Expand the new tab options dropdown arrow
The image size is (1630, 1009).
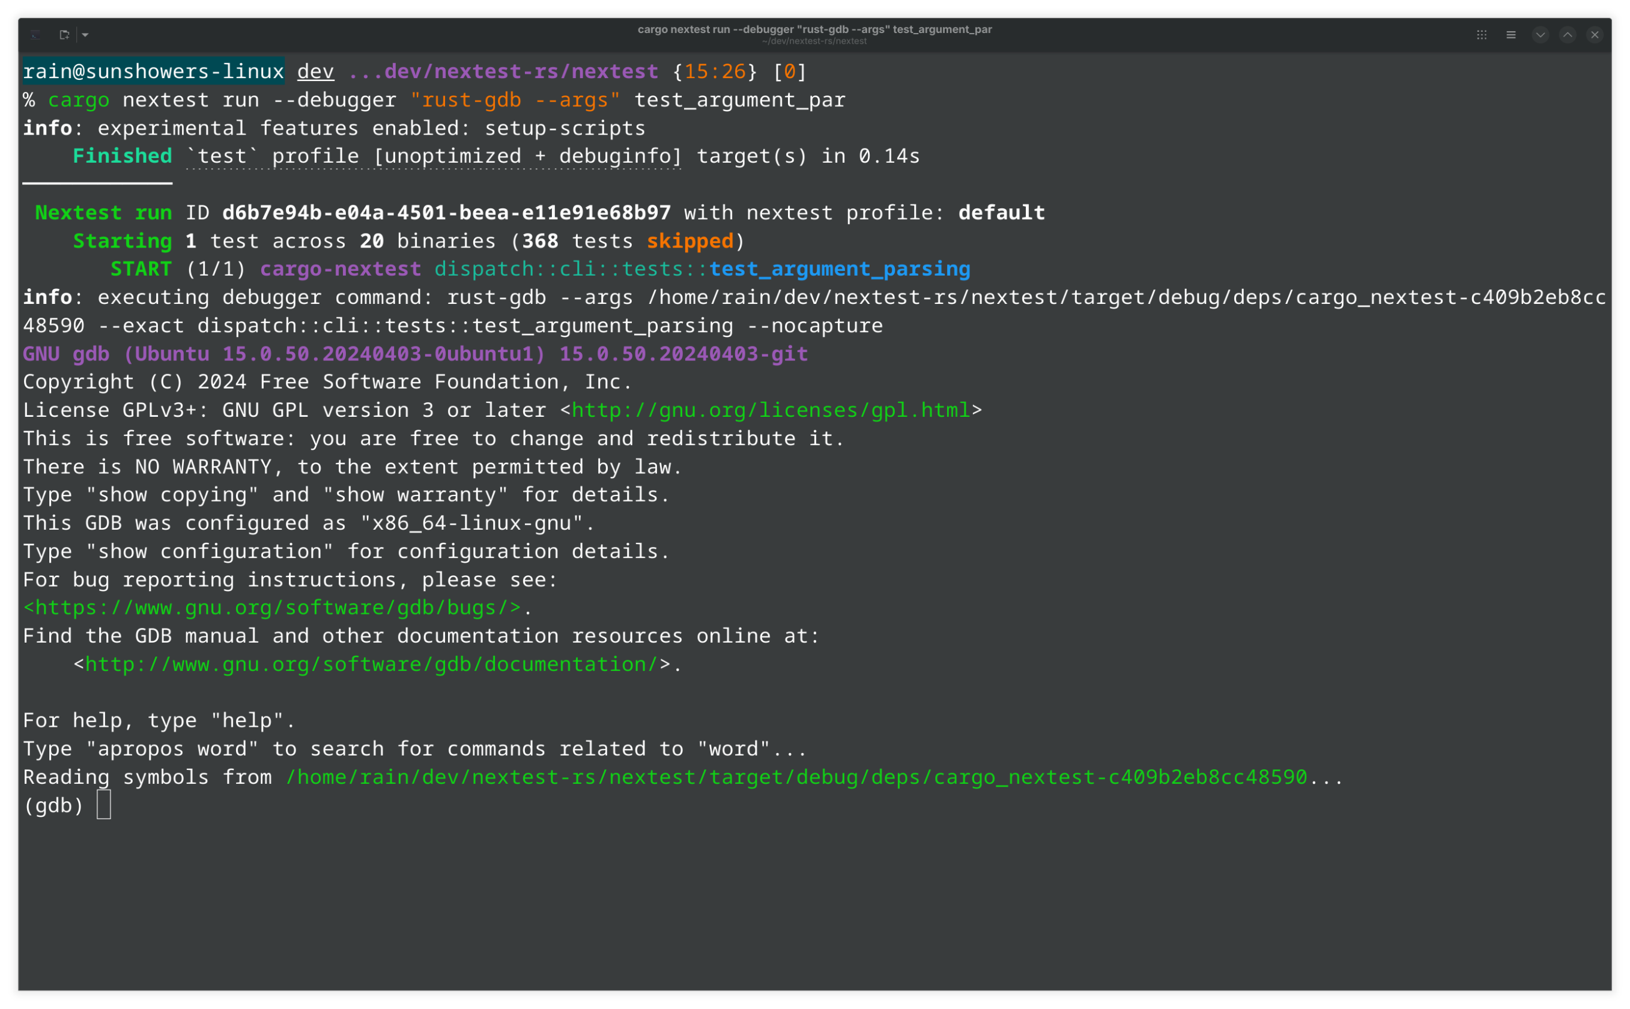(85, 35)
